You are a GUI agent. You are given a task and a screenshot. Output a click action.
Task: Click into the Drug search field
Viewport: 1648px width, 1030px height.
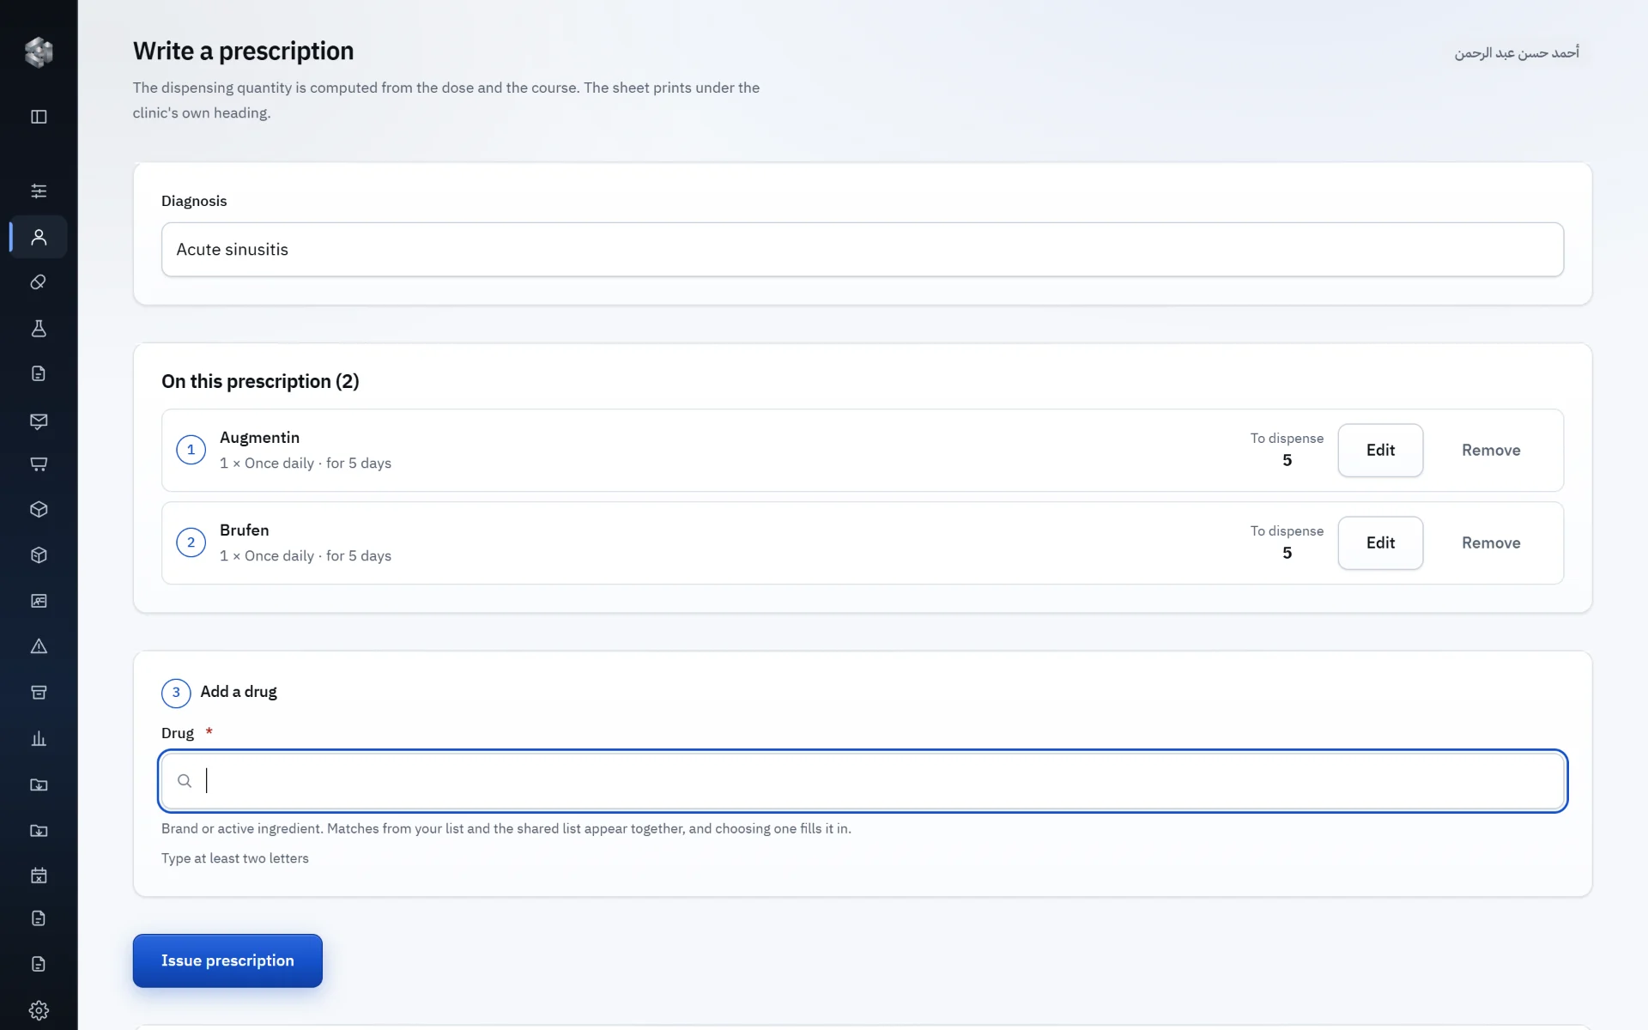[x=863, y=781]
